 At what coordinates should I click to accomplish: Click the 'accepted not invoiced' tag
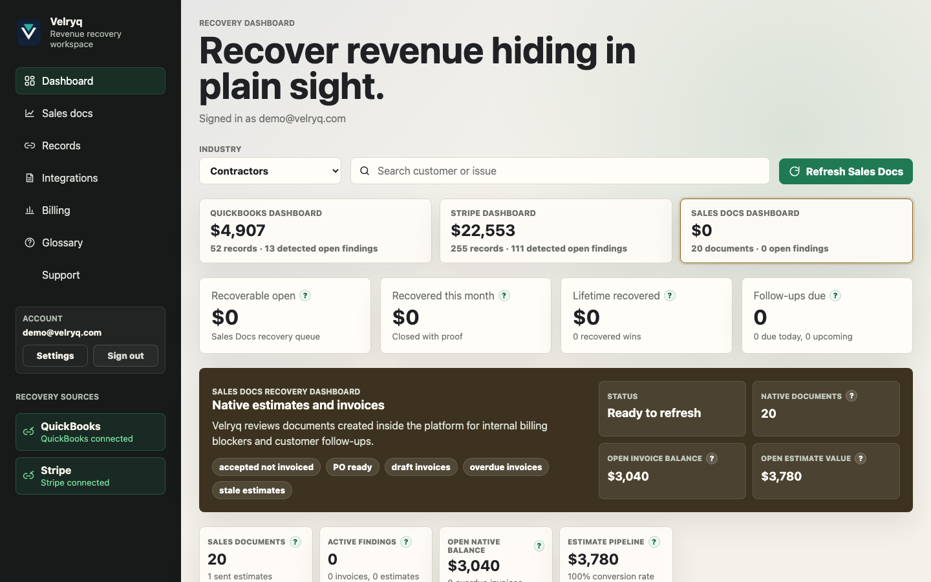pyautogui.click(x=266, y=467)
